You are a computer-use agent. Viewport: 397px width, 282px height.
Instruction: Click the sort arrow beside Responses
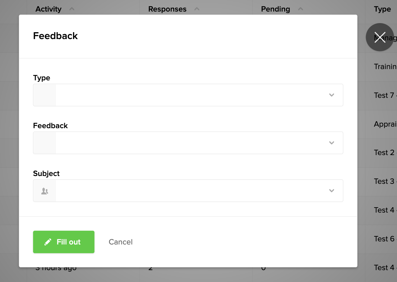tap(197, 9)
